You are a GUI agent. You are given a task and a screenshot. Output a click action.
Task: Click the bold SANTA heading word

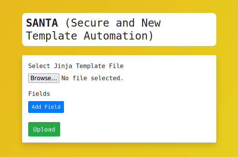point(42,23)
